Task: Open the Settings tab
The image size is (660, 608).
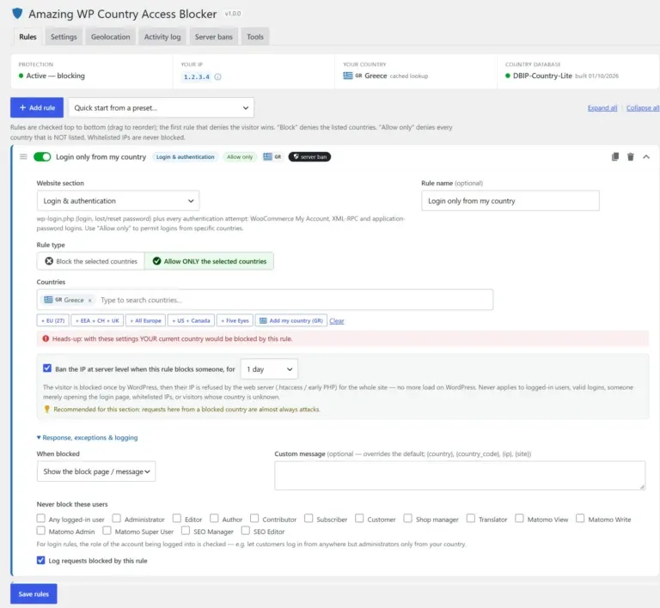Action: click(x=64, y=37)
